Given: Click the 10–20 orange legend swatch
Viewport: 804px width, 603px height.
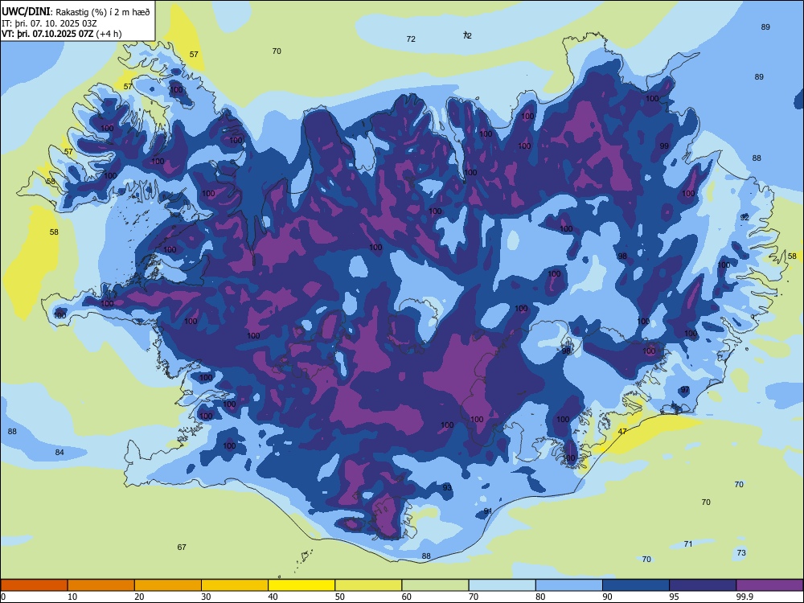Looking at the screenshot, I should click(x=101, y=585).
